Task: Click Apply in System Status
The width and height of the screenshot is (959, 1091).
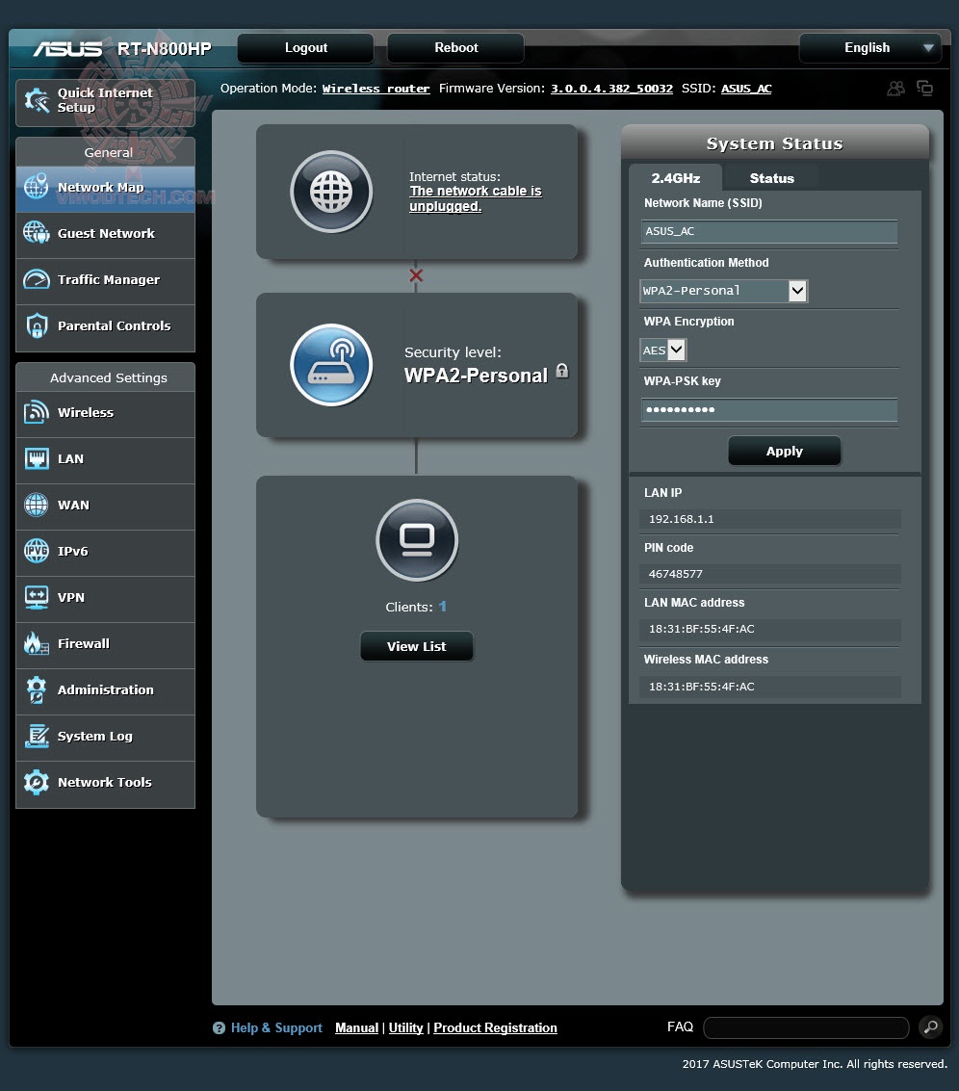Action: point(785,451)
